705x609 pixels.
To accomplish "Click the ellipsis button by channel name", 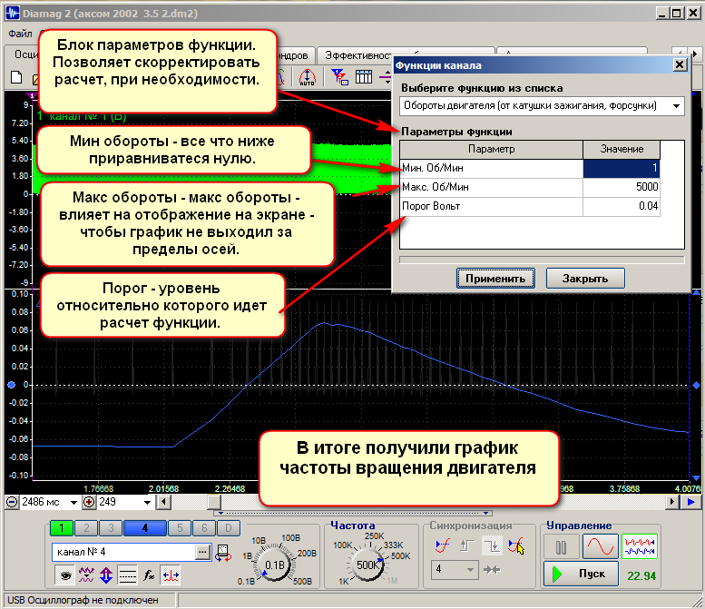I will click(x=202, y=552).
